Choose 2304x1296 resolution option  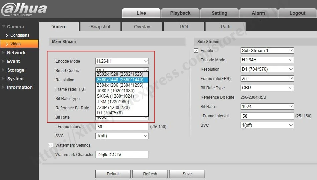(x=122, y=85)
